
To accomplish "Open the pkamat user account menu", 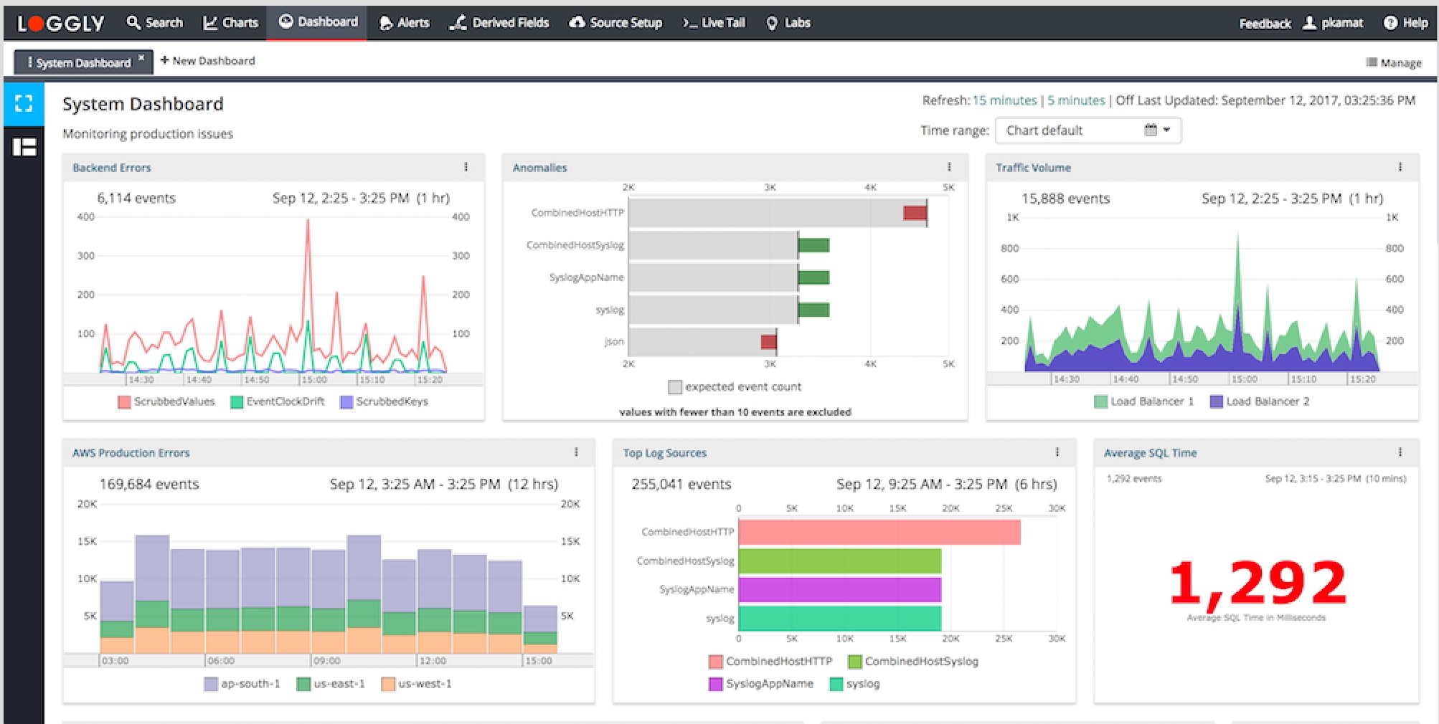I will point(1334,23).
